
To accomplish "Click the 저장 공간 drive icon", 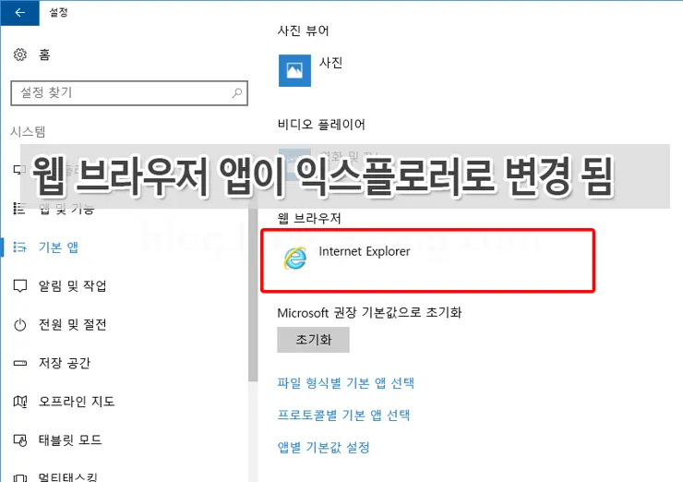I will [x=20, y=363].
